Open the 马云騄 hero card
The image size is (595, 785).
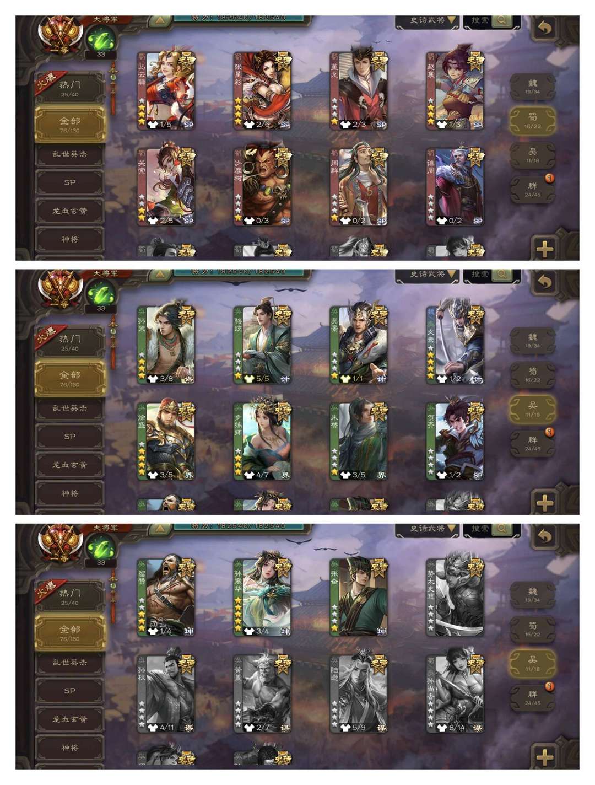coord(166,90)
